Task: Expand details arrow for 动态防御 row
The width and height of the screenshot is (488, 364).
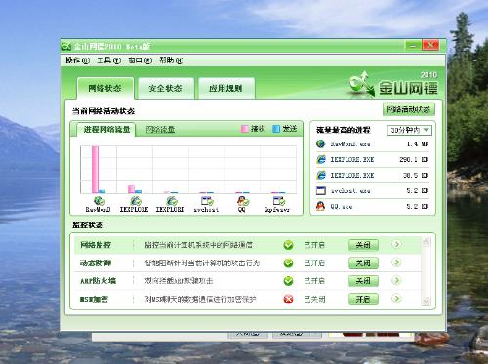Action: [396, 263]
